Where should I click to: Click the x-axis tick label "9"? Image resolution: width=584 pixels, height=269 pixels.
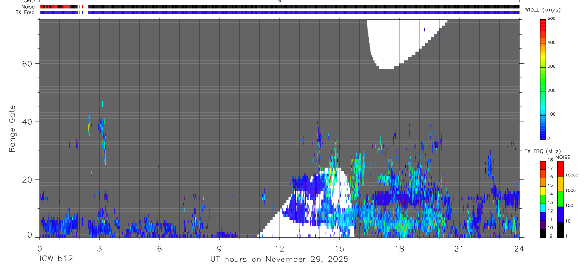219,248
